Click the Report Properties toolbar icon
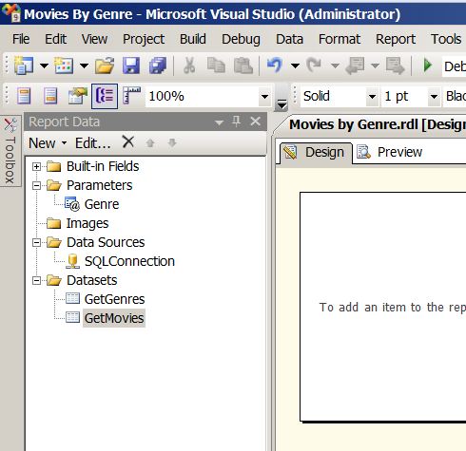 78,96
